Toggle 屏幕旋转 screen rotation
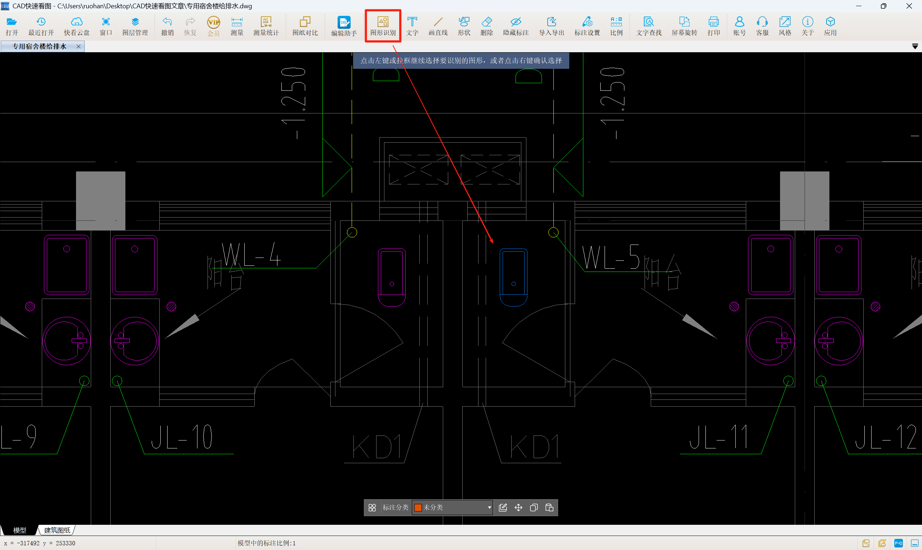922x550 pixels. point(684,26)
